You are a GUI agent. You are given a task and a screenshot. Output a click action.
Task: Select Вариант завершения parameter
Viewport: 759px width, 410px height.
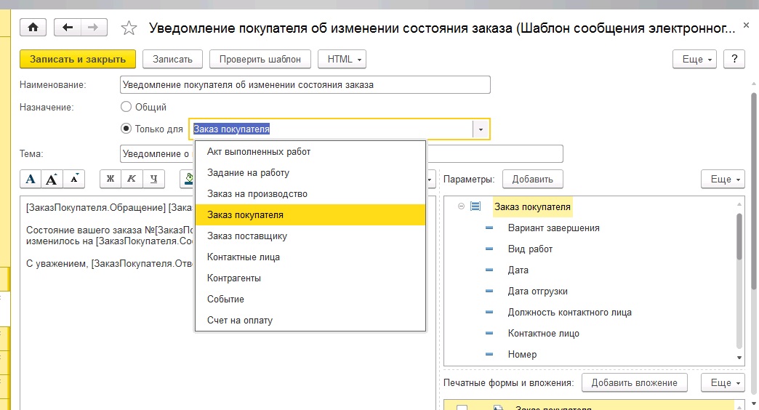(553, 228)
